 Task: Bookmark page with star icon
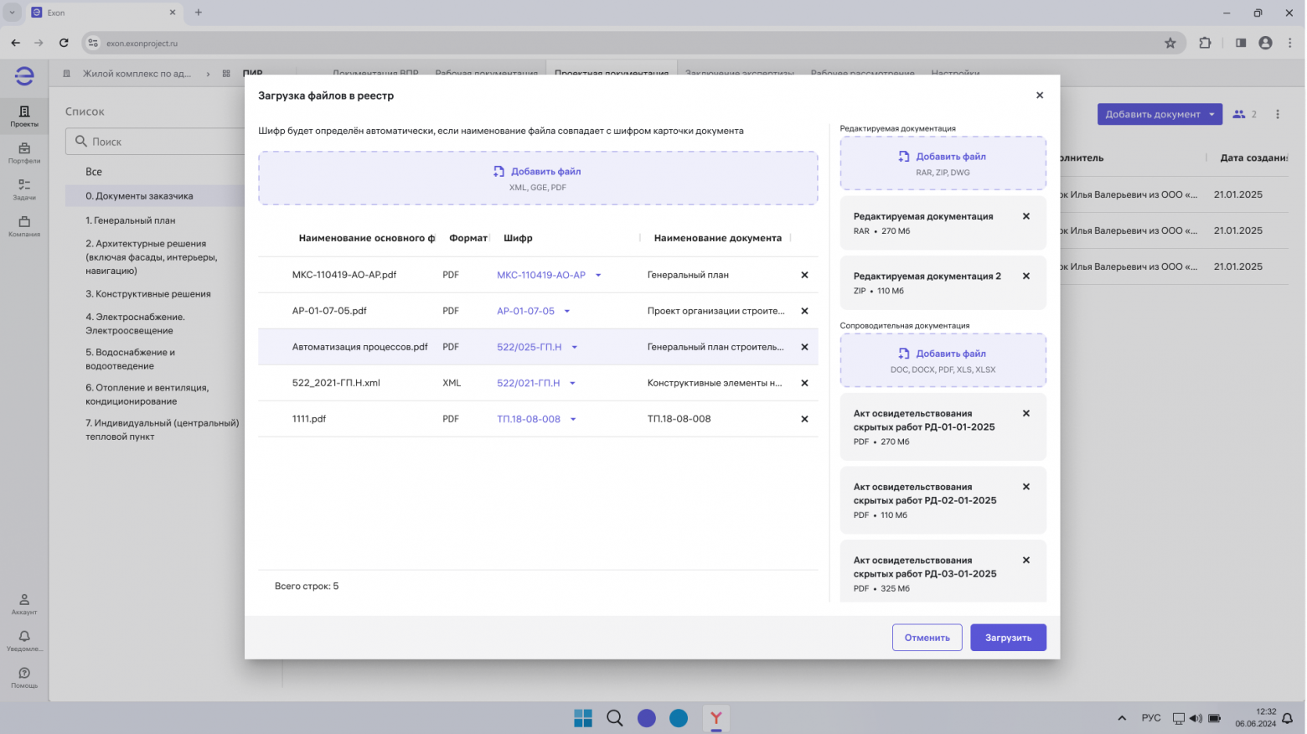click(1170, 43)
